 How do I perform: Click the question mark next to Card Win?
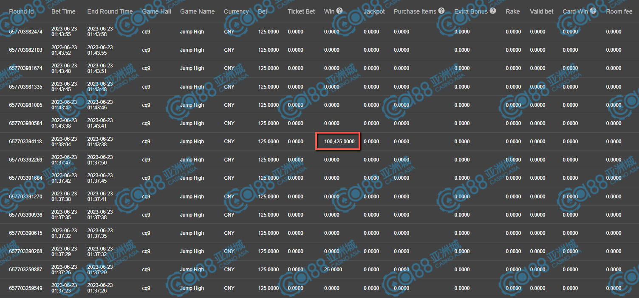click(x=593, y=11)
